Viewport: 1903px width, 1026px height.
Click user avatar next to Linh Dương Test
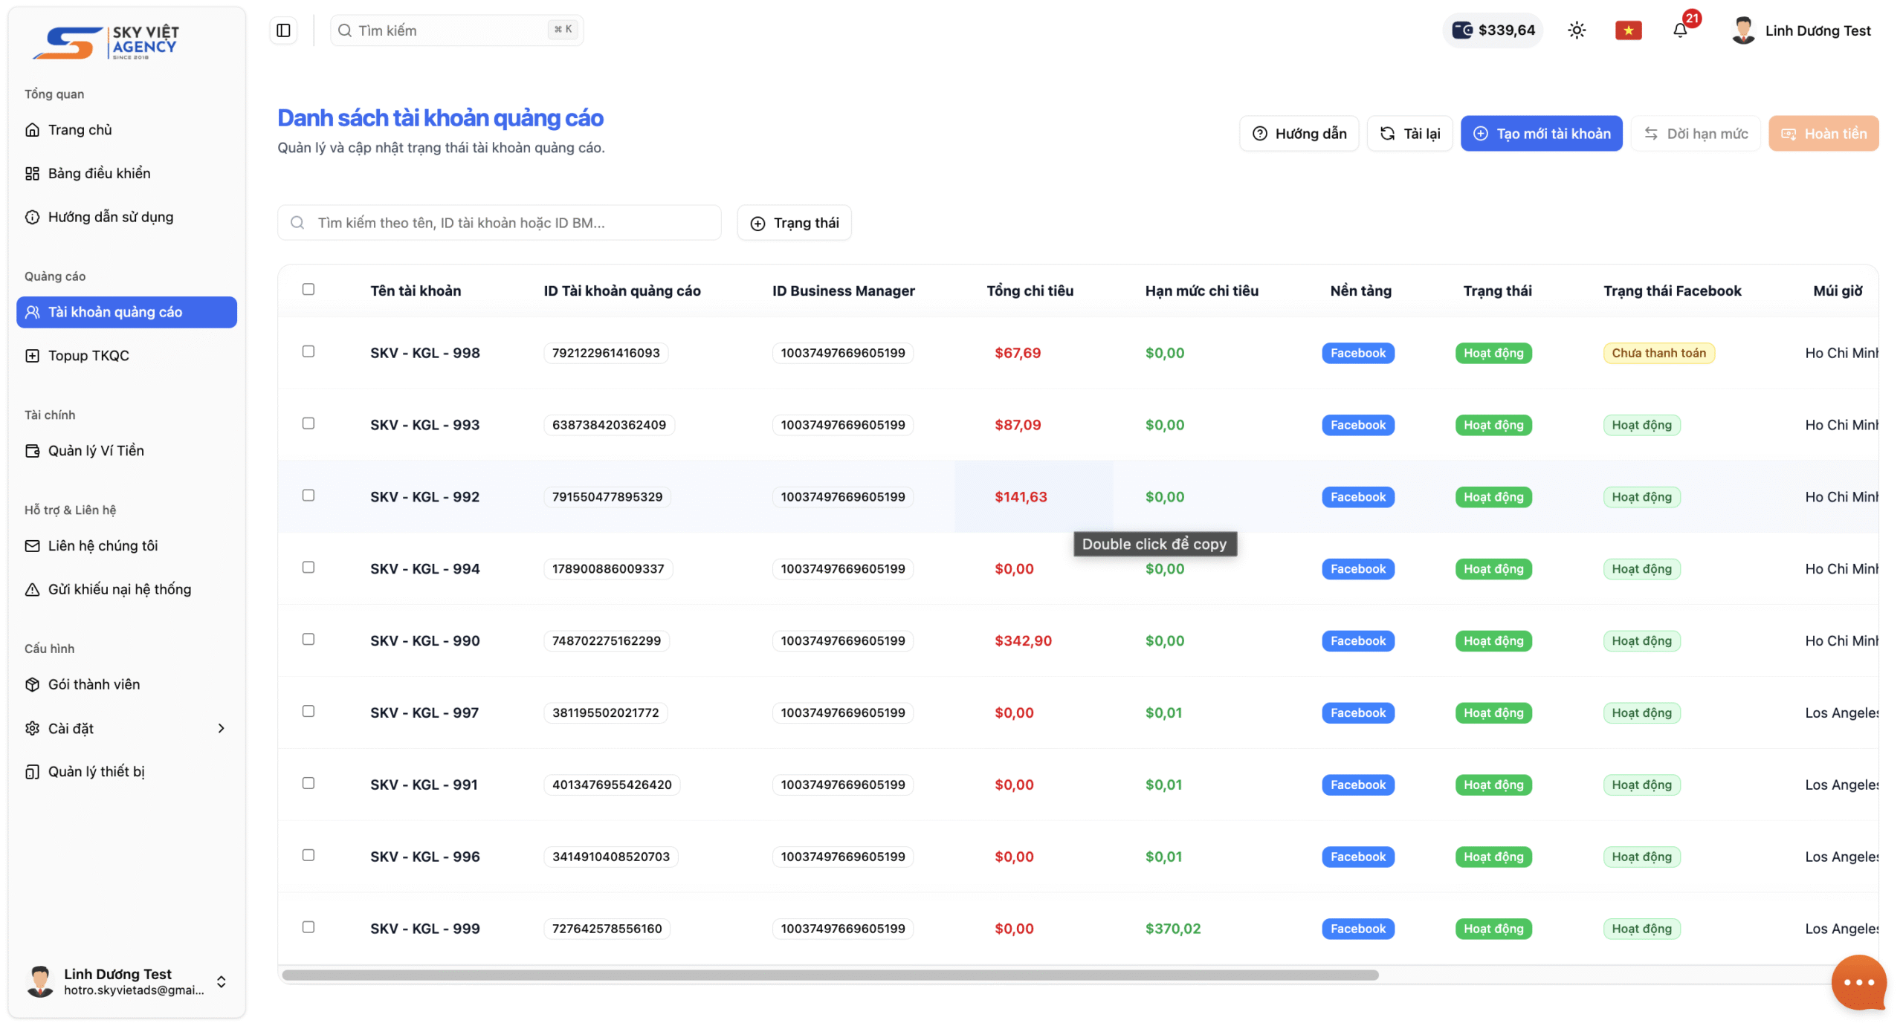[1742, 30]
